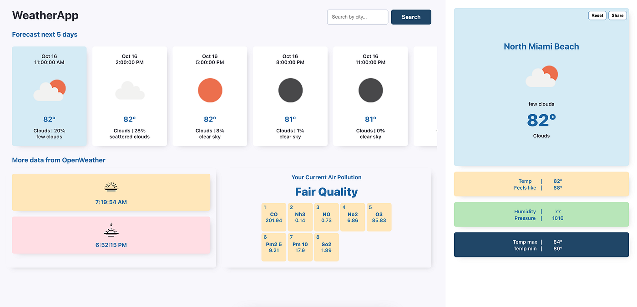Select the CO pollutant card showing 201.94
The width and height of the screenshot is (637, 307).
273,217
